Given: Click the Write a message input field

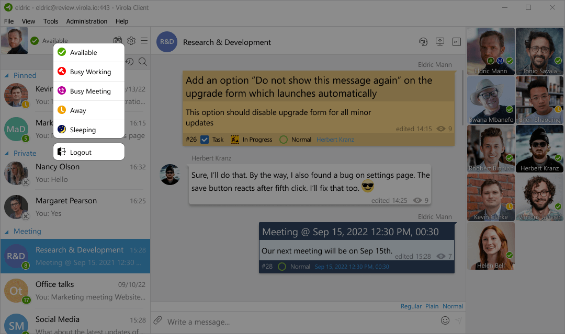Looking at the screenshot, I should [235, 321].
